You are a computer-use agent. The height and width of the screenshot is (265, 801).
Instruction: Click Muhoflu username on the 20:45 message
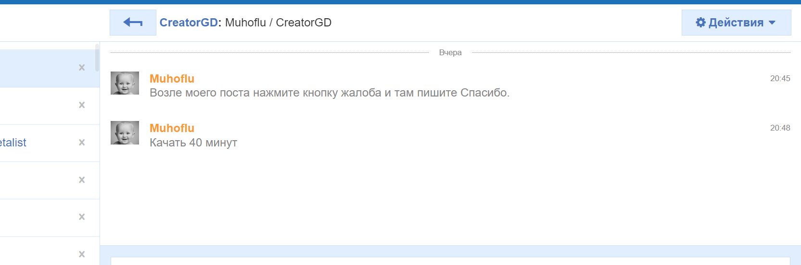click(x=172, y=79)
